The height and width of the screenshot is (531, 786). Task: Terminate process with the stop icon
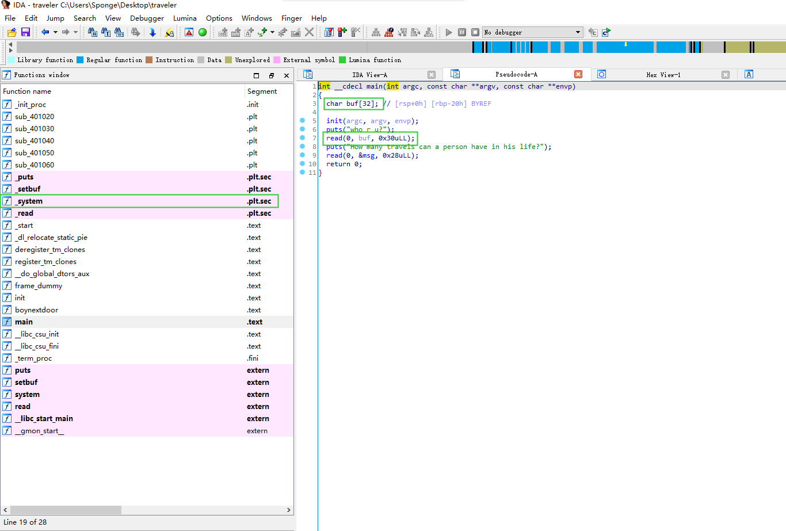click(x=475, y=32)
